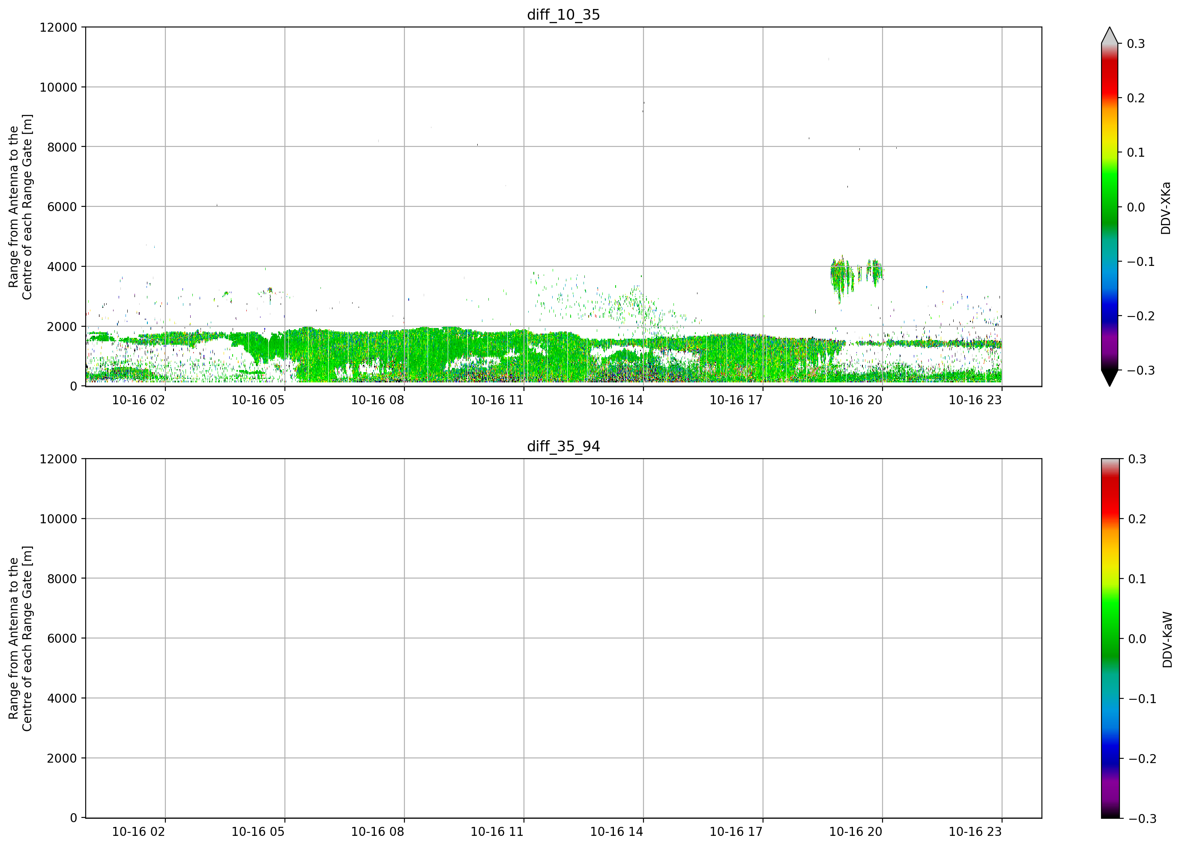Click the −0.1 tick on DDV-XKa colorbar
This screenshot has height=847, width=1182.
1141,262
